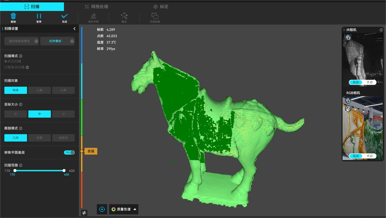Switch to the 标定 tab
This screenshot has width=386, height=218.
161,7
